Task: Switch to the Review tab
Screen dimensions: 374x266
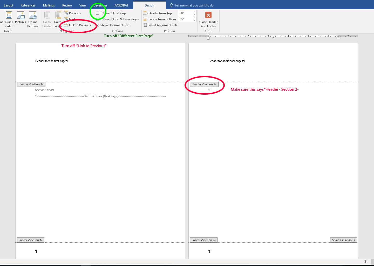Action: (67, 5)
